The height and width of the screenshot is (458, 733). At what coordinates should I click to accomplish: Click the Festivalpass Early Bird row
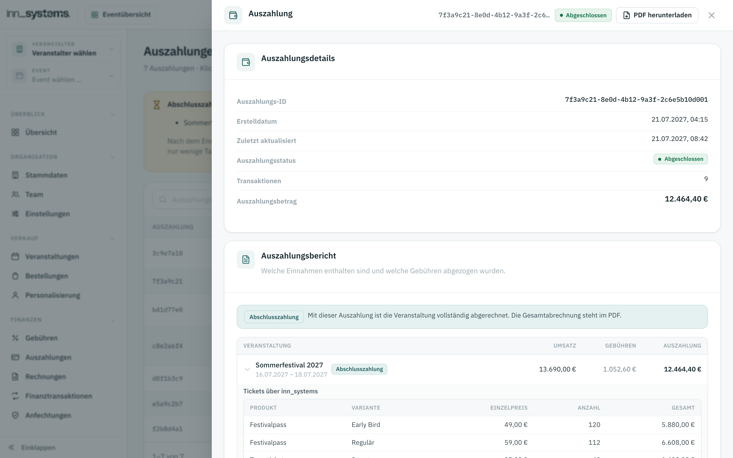(x=472, y=425)
